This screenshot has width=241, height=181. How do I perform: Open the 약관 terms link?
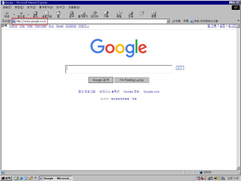tap(134, 99)
